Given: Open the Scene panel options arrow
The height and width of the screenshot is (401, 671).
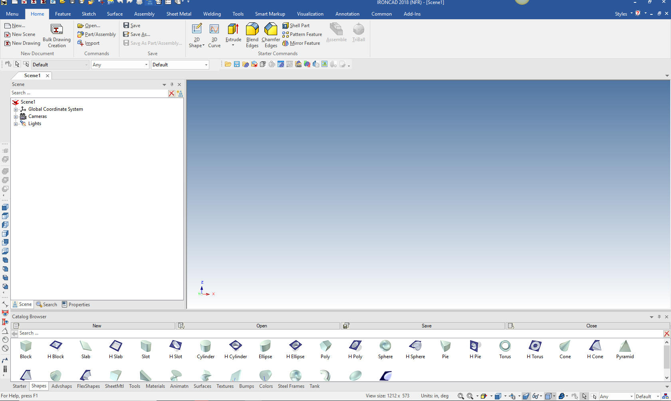Looking at the screenshot, I should coord(164,85).
